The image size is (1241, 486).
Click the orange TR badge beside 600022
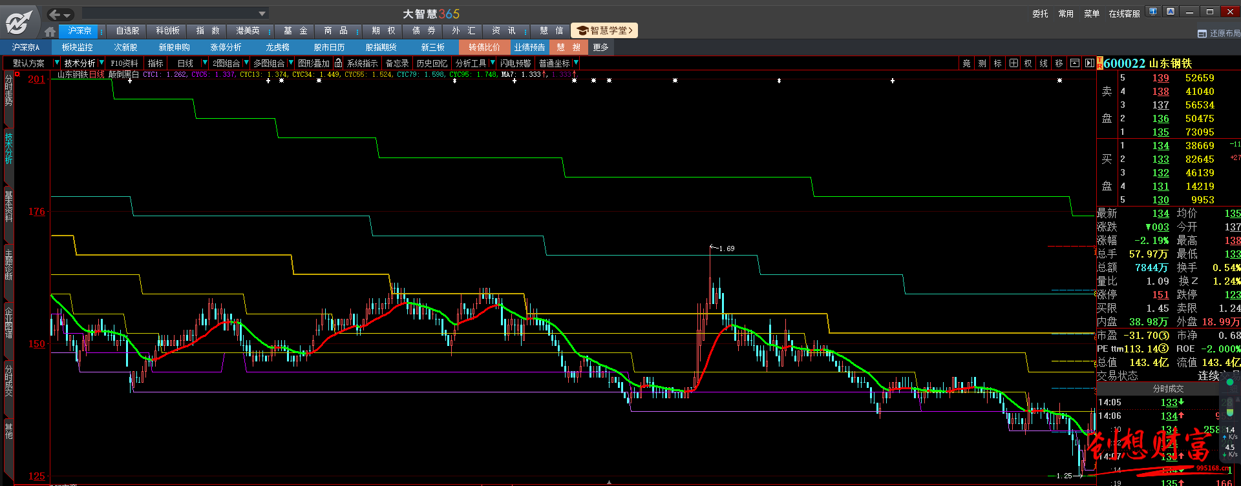coord(1100,63)
